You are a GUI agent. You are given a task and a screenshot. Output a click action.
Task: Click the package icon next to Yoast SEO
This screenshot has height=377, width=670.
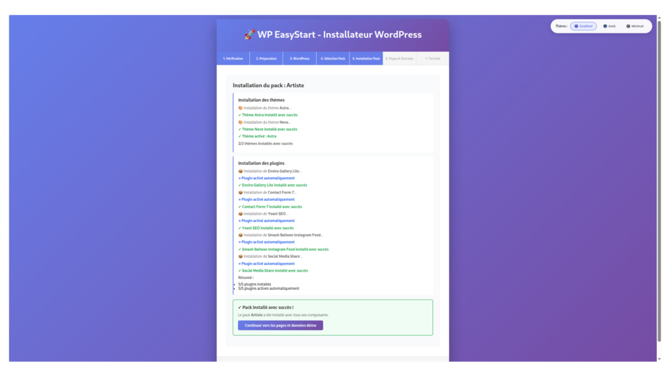(x=240, y=214)
